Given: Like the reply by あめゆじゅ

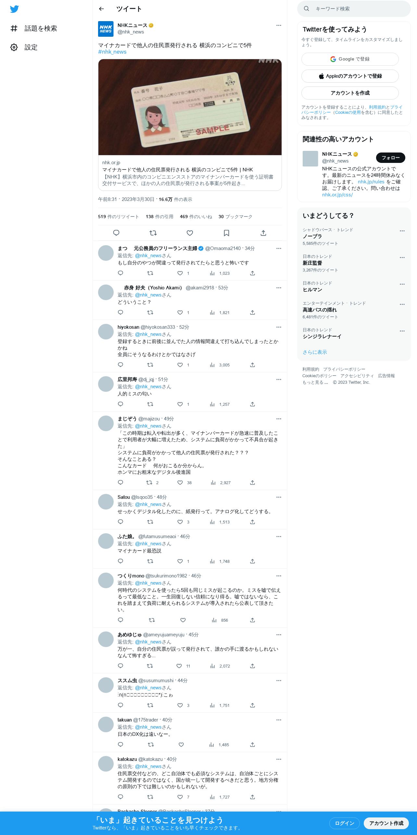Looking at the screenshot, I should point(179,666).
